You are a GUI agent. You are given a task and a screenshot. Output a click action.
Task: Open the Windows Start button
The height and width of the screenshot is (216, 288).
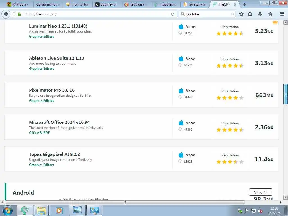(x=8, y=210)
